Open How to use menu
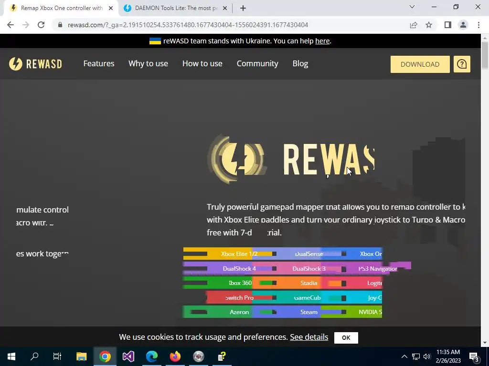 point(202,63)
